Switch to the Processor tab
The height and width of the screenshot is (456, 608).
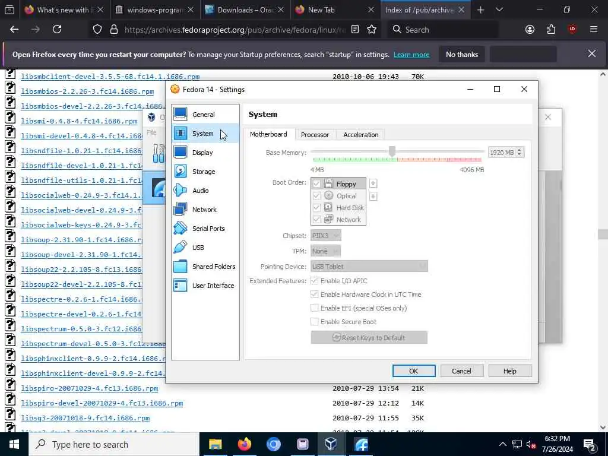click(x=315, y=135)
